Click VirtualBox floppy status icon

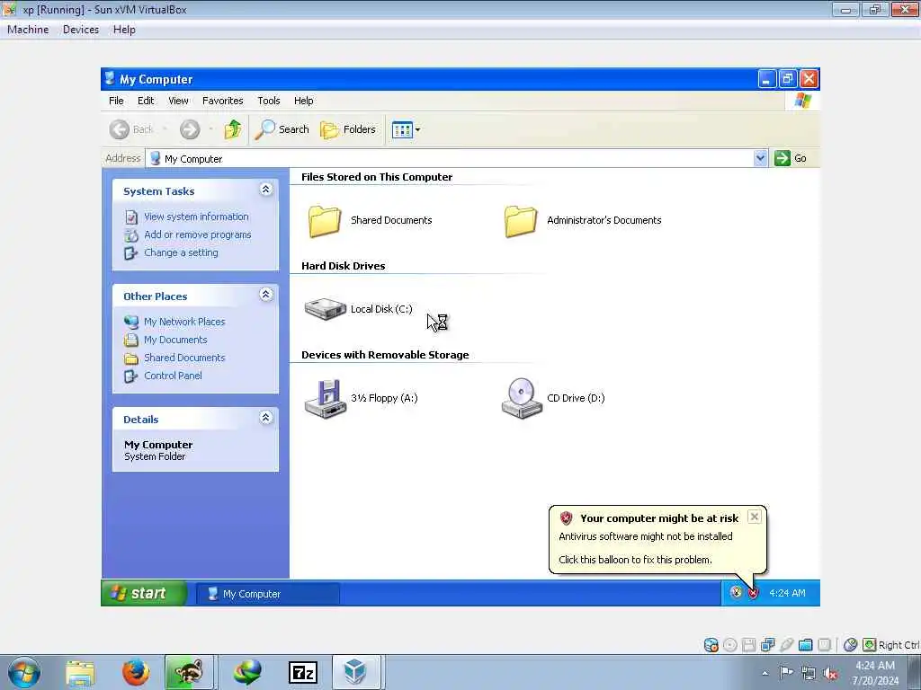tap(749, 645)
